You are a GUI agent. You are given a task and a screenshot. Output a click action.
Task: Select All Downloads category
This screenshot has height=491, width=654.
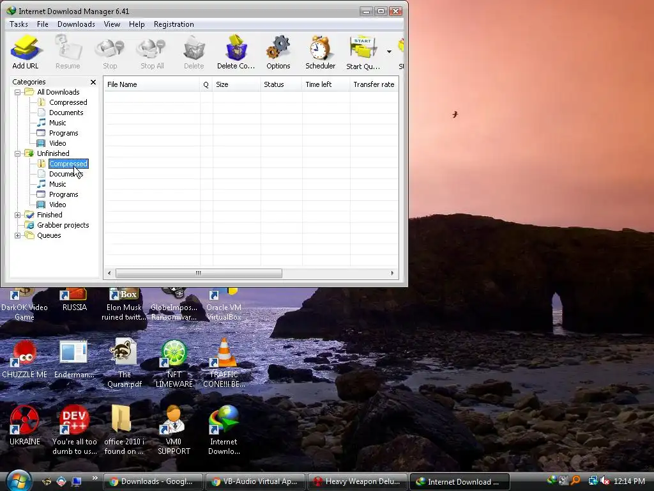coord(58,92)
